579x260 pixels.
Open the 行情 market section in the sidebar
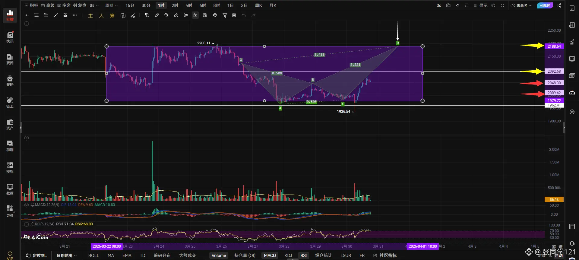(x=10, y=15)
